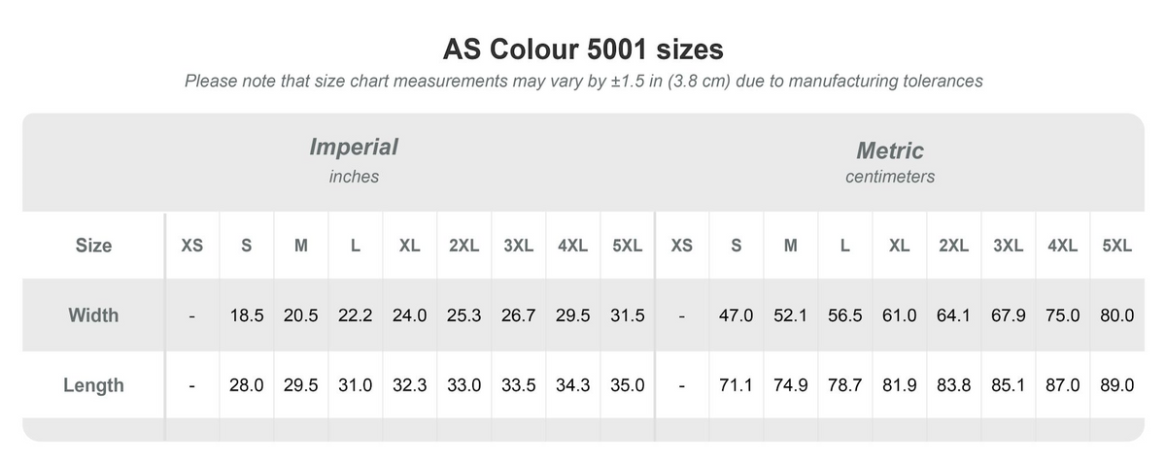The height and width of the screenshot is (463, 1166).
Task: Click the 56.5 metric width cell
Action: [845, 315]
